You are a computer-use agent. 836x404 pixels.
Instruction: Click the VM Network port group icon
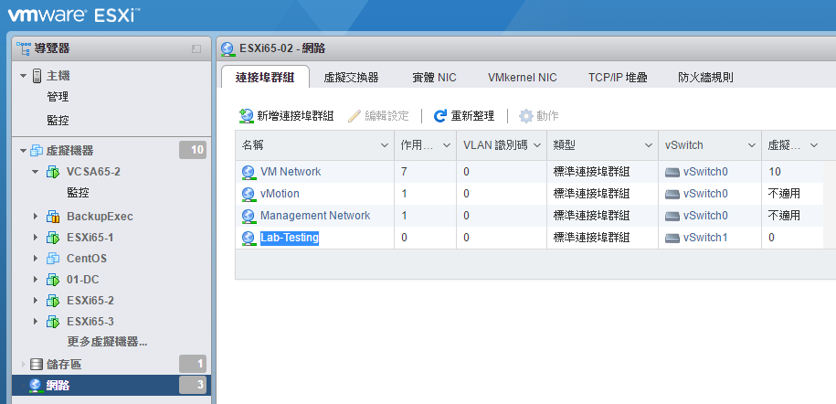249,172
